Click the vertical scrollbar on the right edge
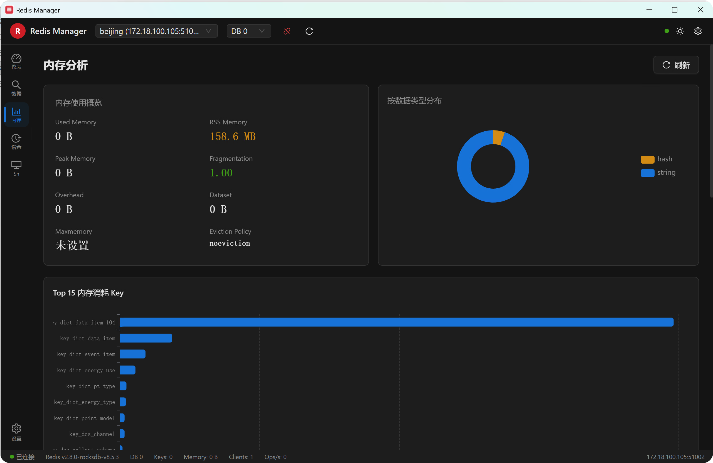 [711, 121]
